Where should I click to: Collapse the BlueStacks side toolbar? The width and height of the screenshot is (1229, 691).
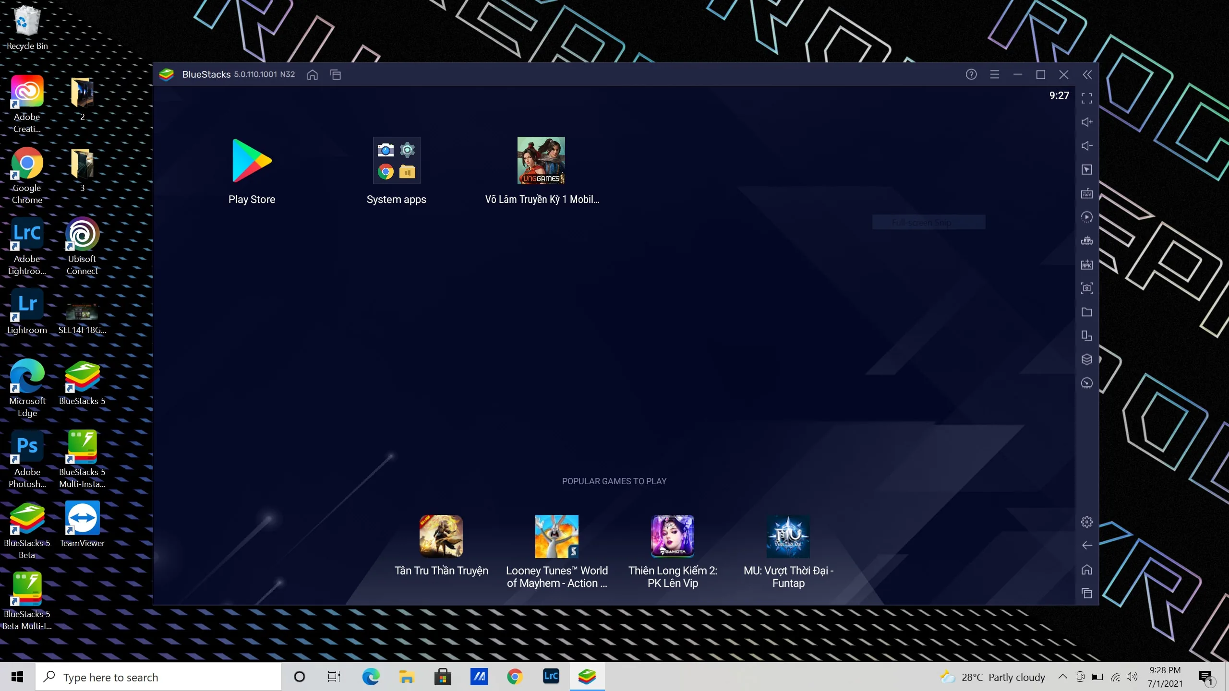(x=1087, y=74)
